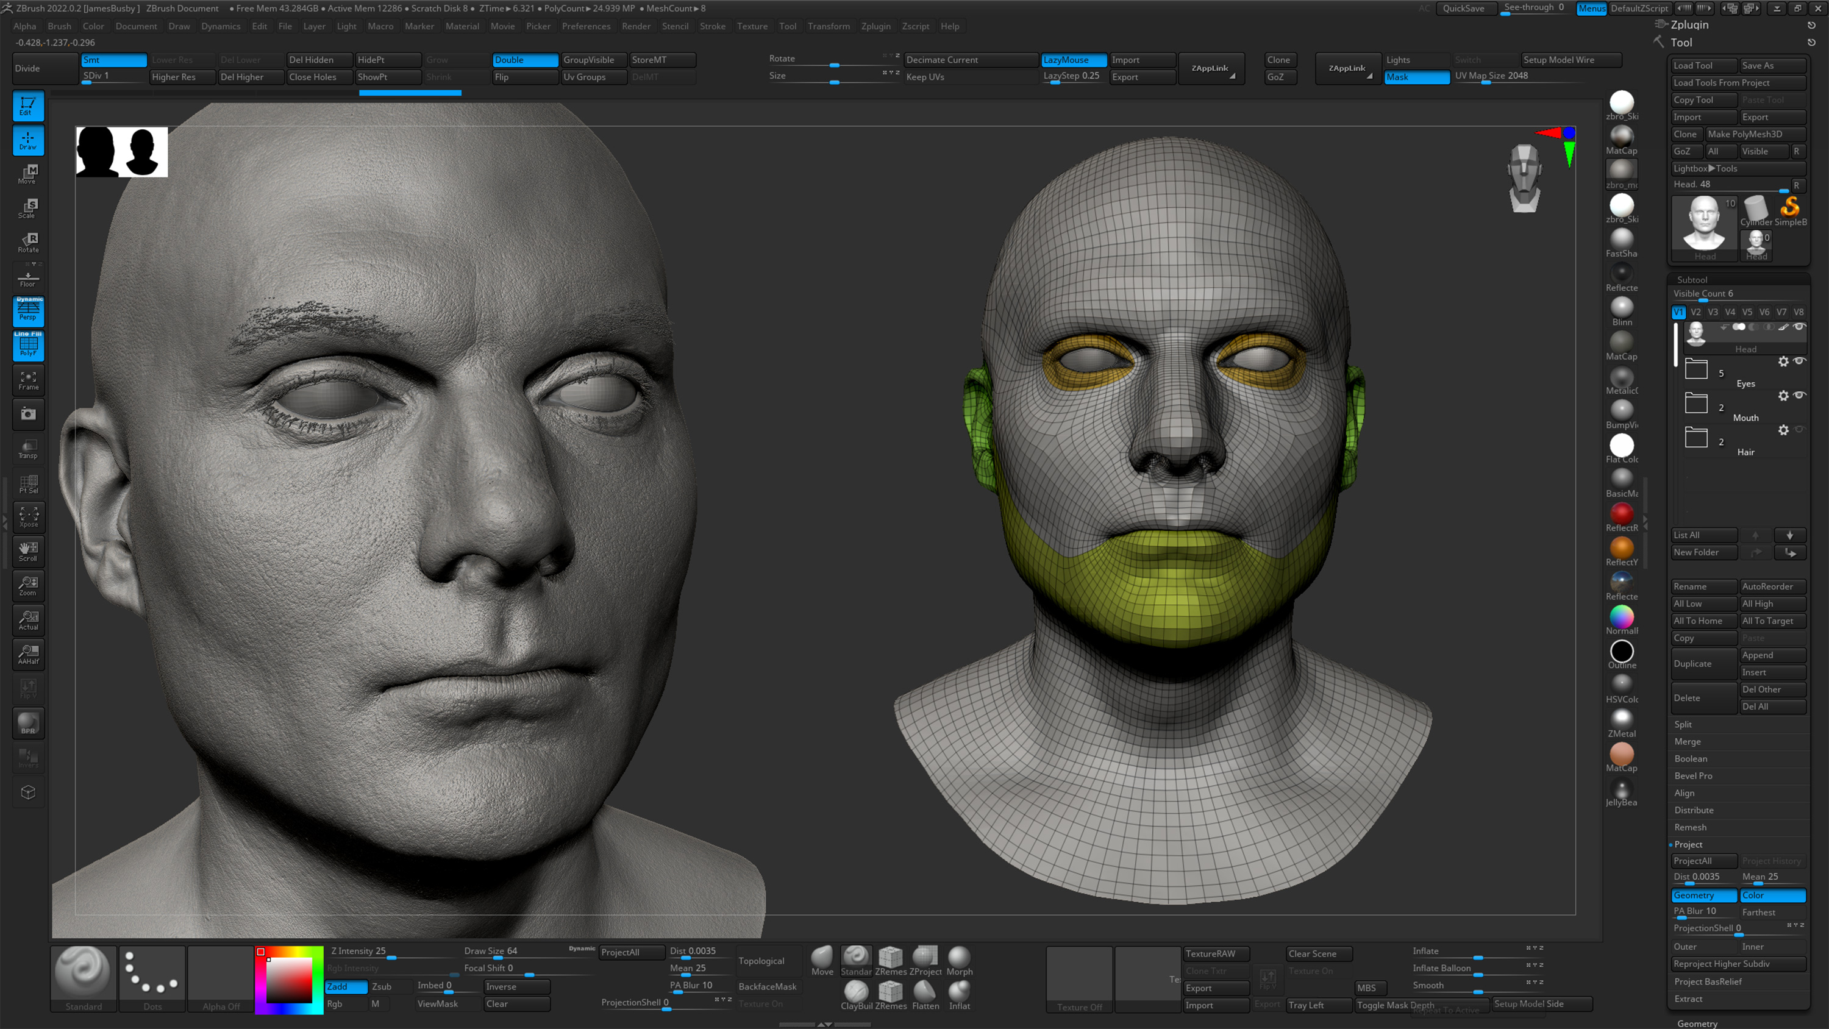Select the Frame tool on the left shelf

click(27, 380)
